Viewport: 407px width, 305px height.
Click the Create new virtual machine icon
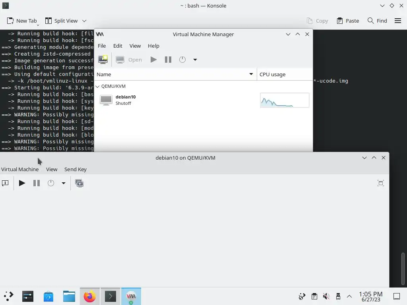tap(103, 60)
